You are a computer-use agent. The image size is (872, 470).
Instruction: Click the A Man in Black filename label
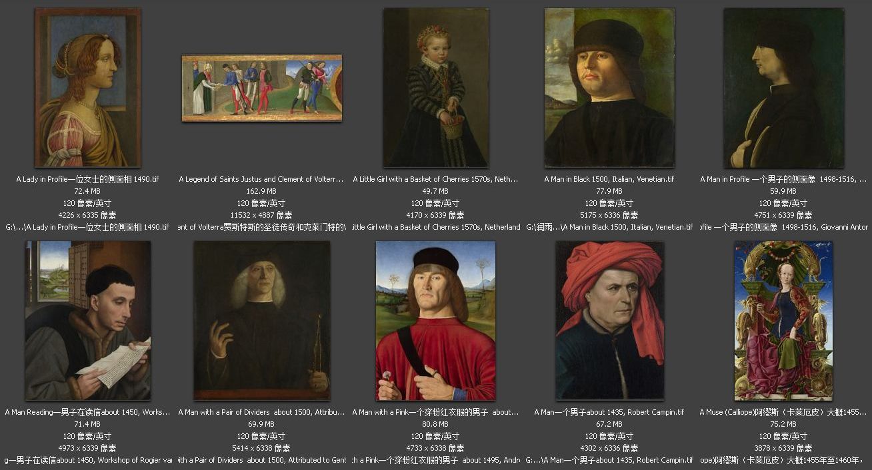point(609,179)
